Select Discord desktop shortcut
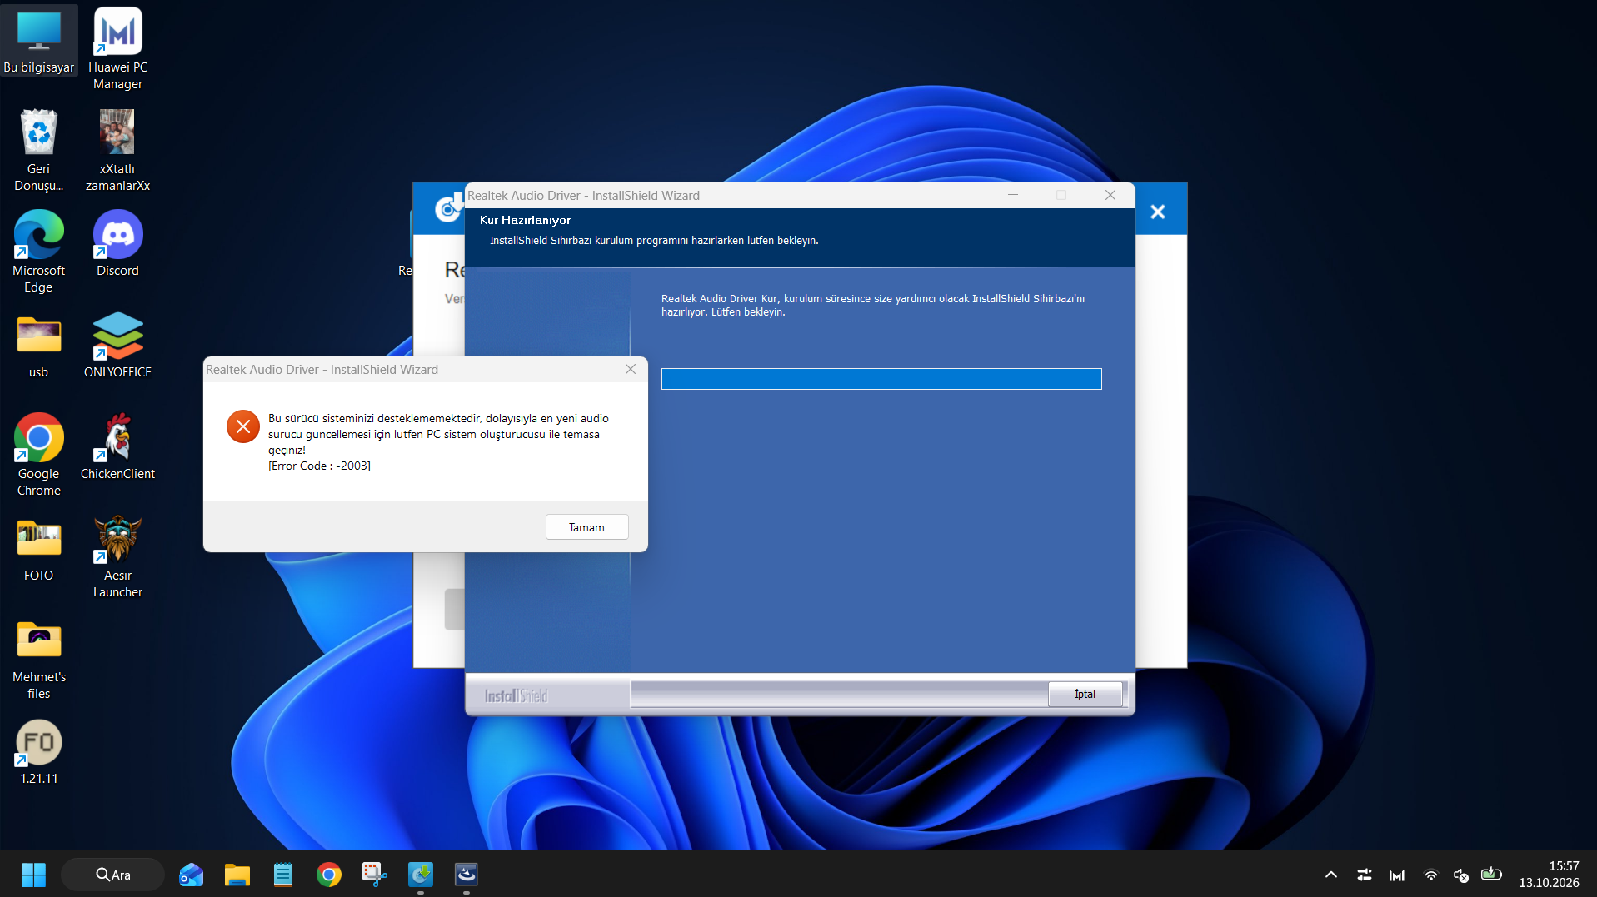 [x=117, y=244]
